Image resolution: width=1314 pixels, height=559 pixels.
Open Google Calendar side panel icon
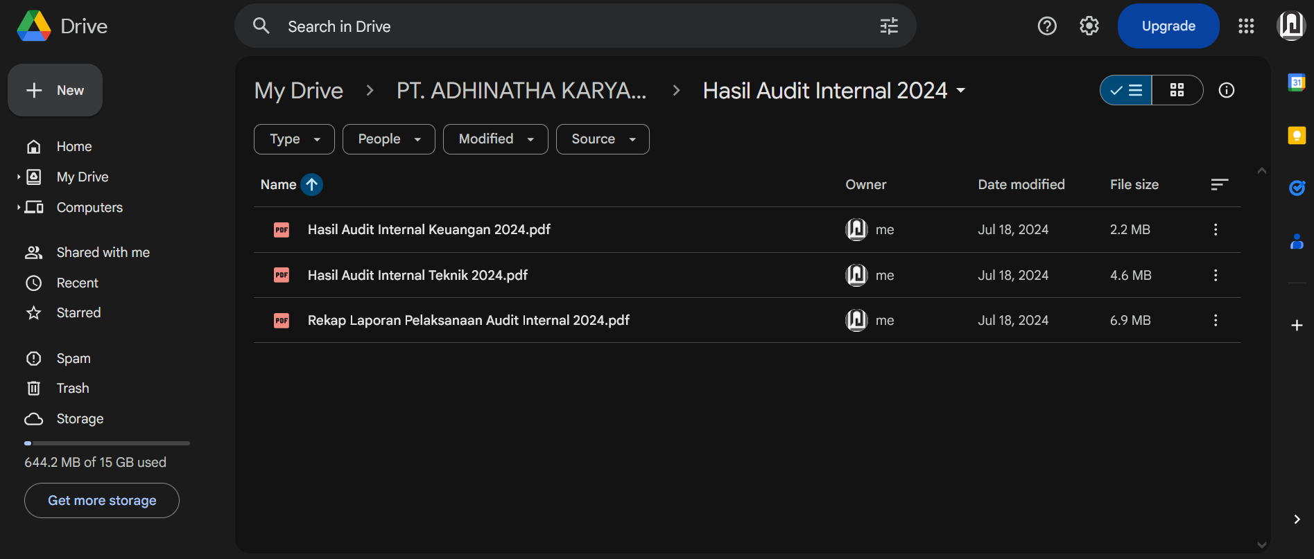1296,82
